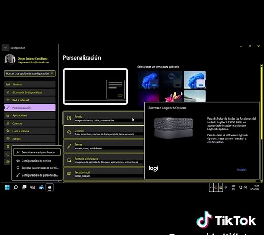Click the Wi-Fi icon beside Red e Internet

[8, 100]
